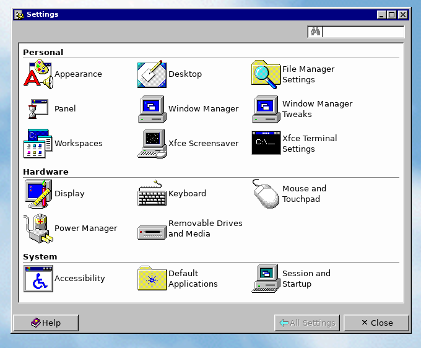Open the Xfce Screensaver icon
421x348 pixels.
pos(152,144)
